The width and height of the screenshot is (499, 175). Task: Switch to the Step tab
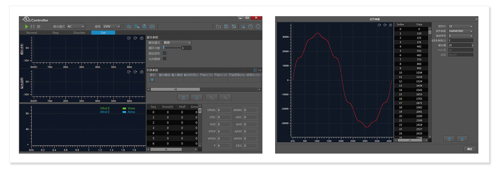click(55, 33)
